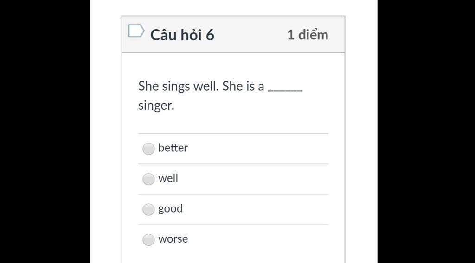
Task: Click 'She is a' in the question
Action: click(243, 86)
